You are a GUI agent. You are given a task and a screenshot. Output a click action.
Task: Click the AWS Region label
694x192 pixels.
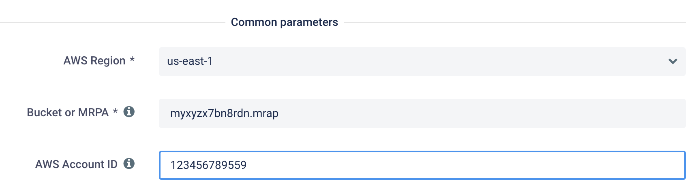(x=94, y=61)
